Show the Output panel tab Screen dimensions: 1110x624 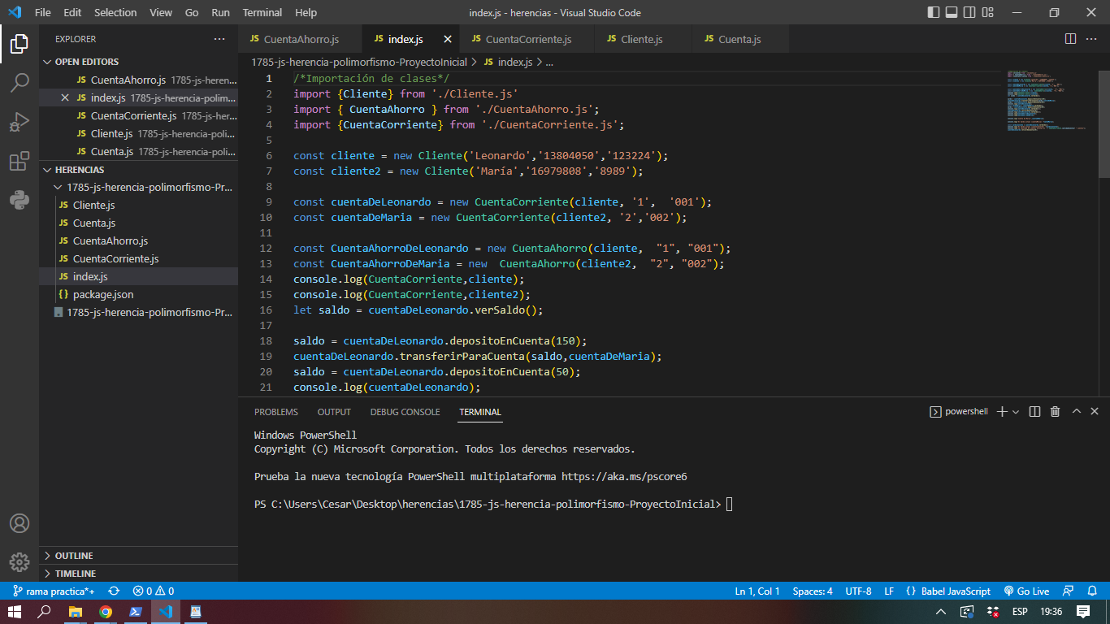(x=334, y=412)
